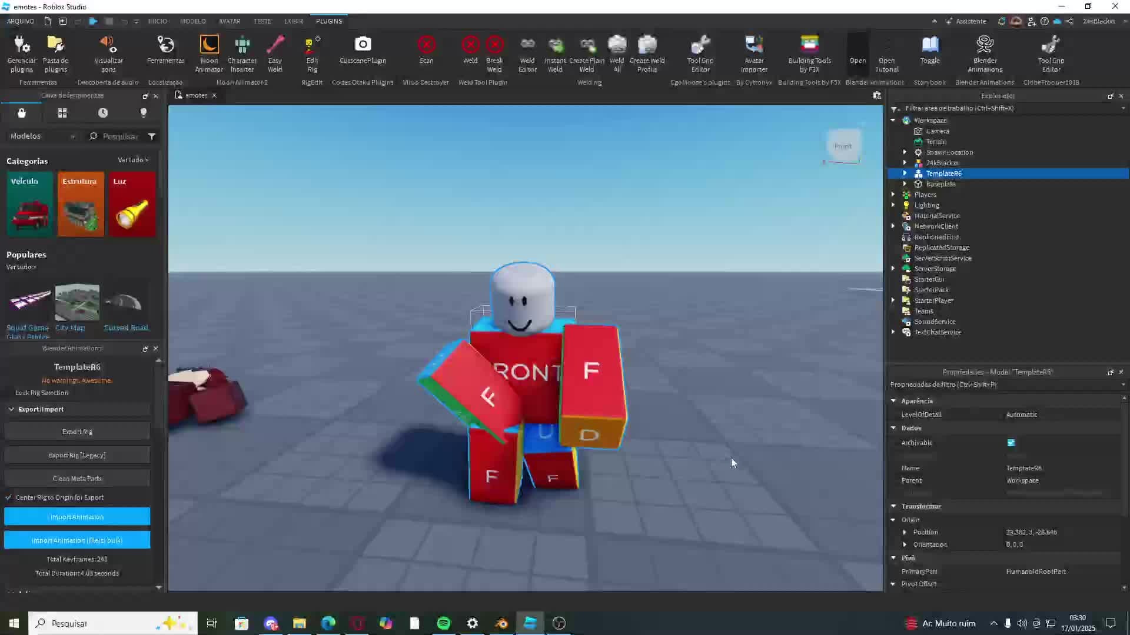Open the ARQUIVO menu
The width and height of the screenshot is (1130, 635).
click(20, 21)
